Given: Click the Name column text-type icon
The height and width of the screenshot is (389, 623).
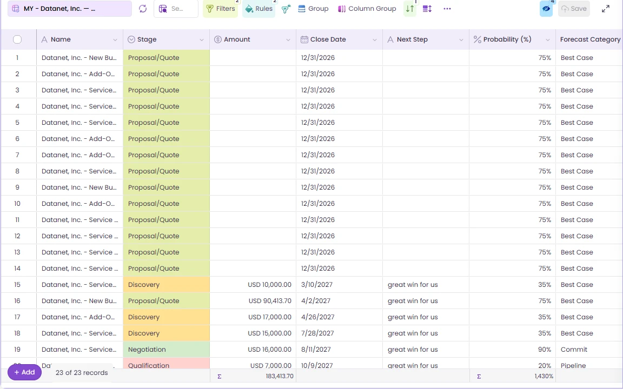Looking at the screenshot, I should point(44,39).
